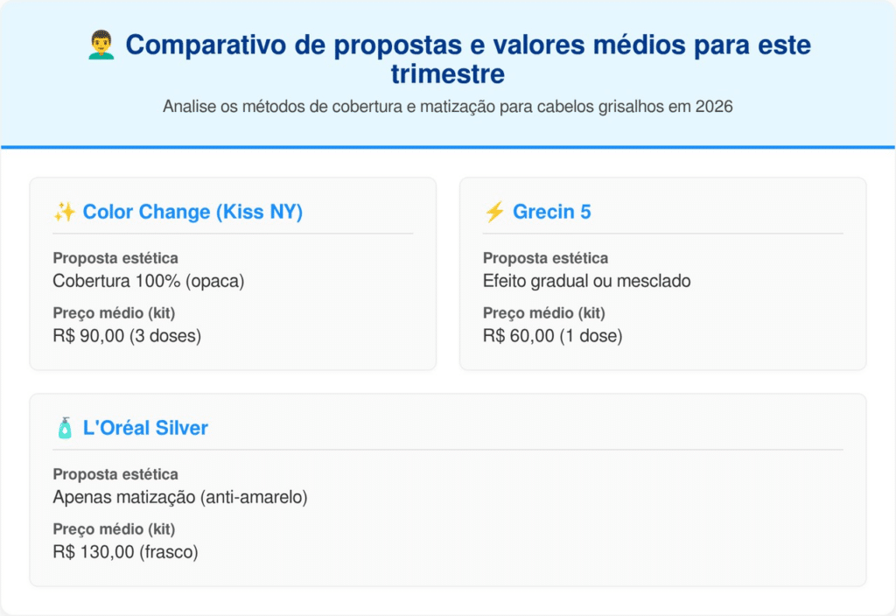Select the "Efeito gradual ou mesclado" text

[x=586, y=281]
